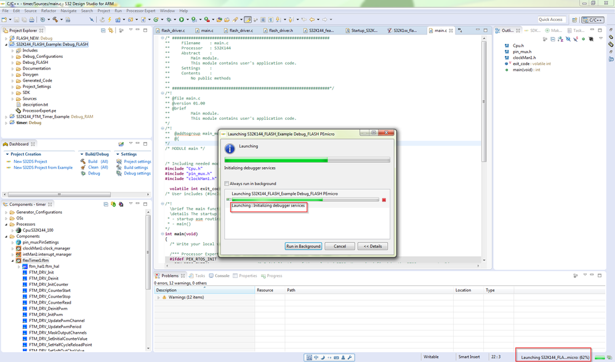Click Link with Editor icon in Project Explorer
This screenshot has width=615, height=362.
point(111,30)
